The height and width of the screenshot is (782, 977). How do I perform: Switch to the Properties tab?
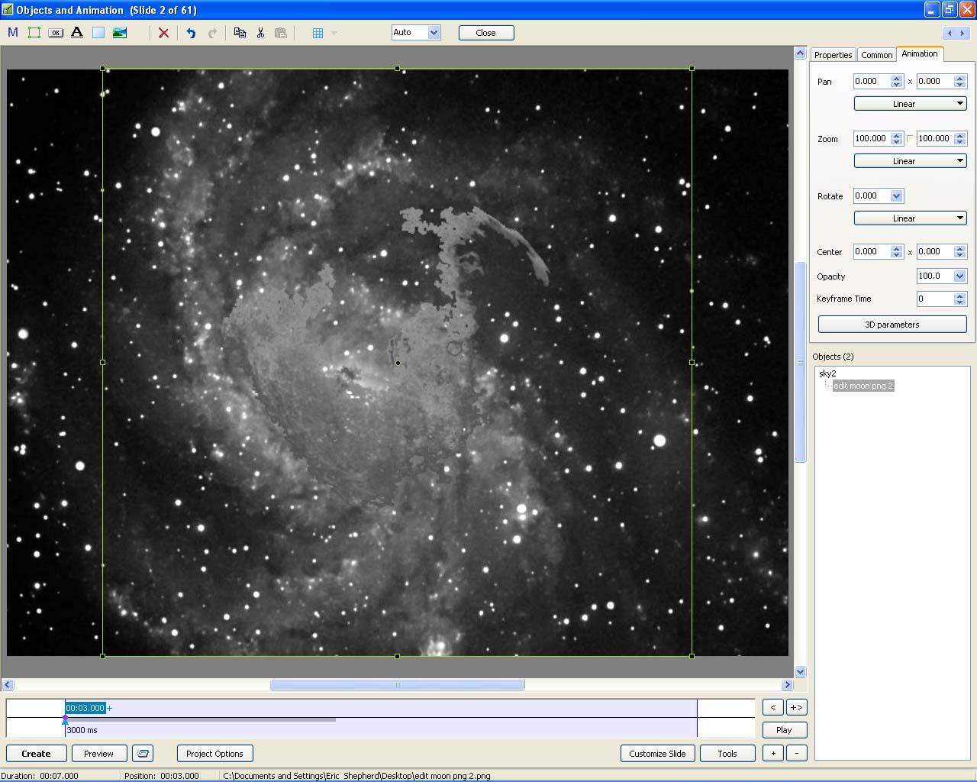pyautogui.click(x=833, y=55)
